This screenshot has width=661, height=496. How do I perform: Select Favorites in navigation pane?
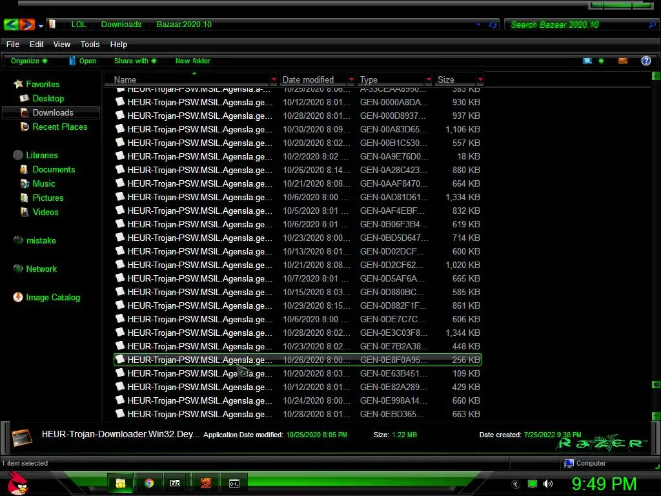36,84
